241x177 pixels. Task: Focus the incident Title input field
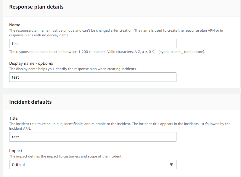pyautogui.click(x=93, y=137)
